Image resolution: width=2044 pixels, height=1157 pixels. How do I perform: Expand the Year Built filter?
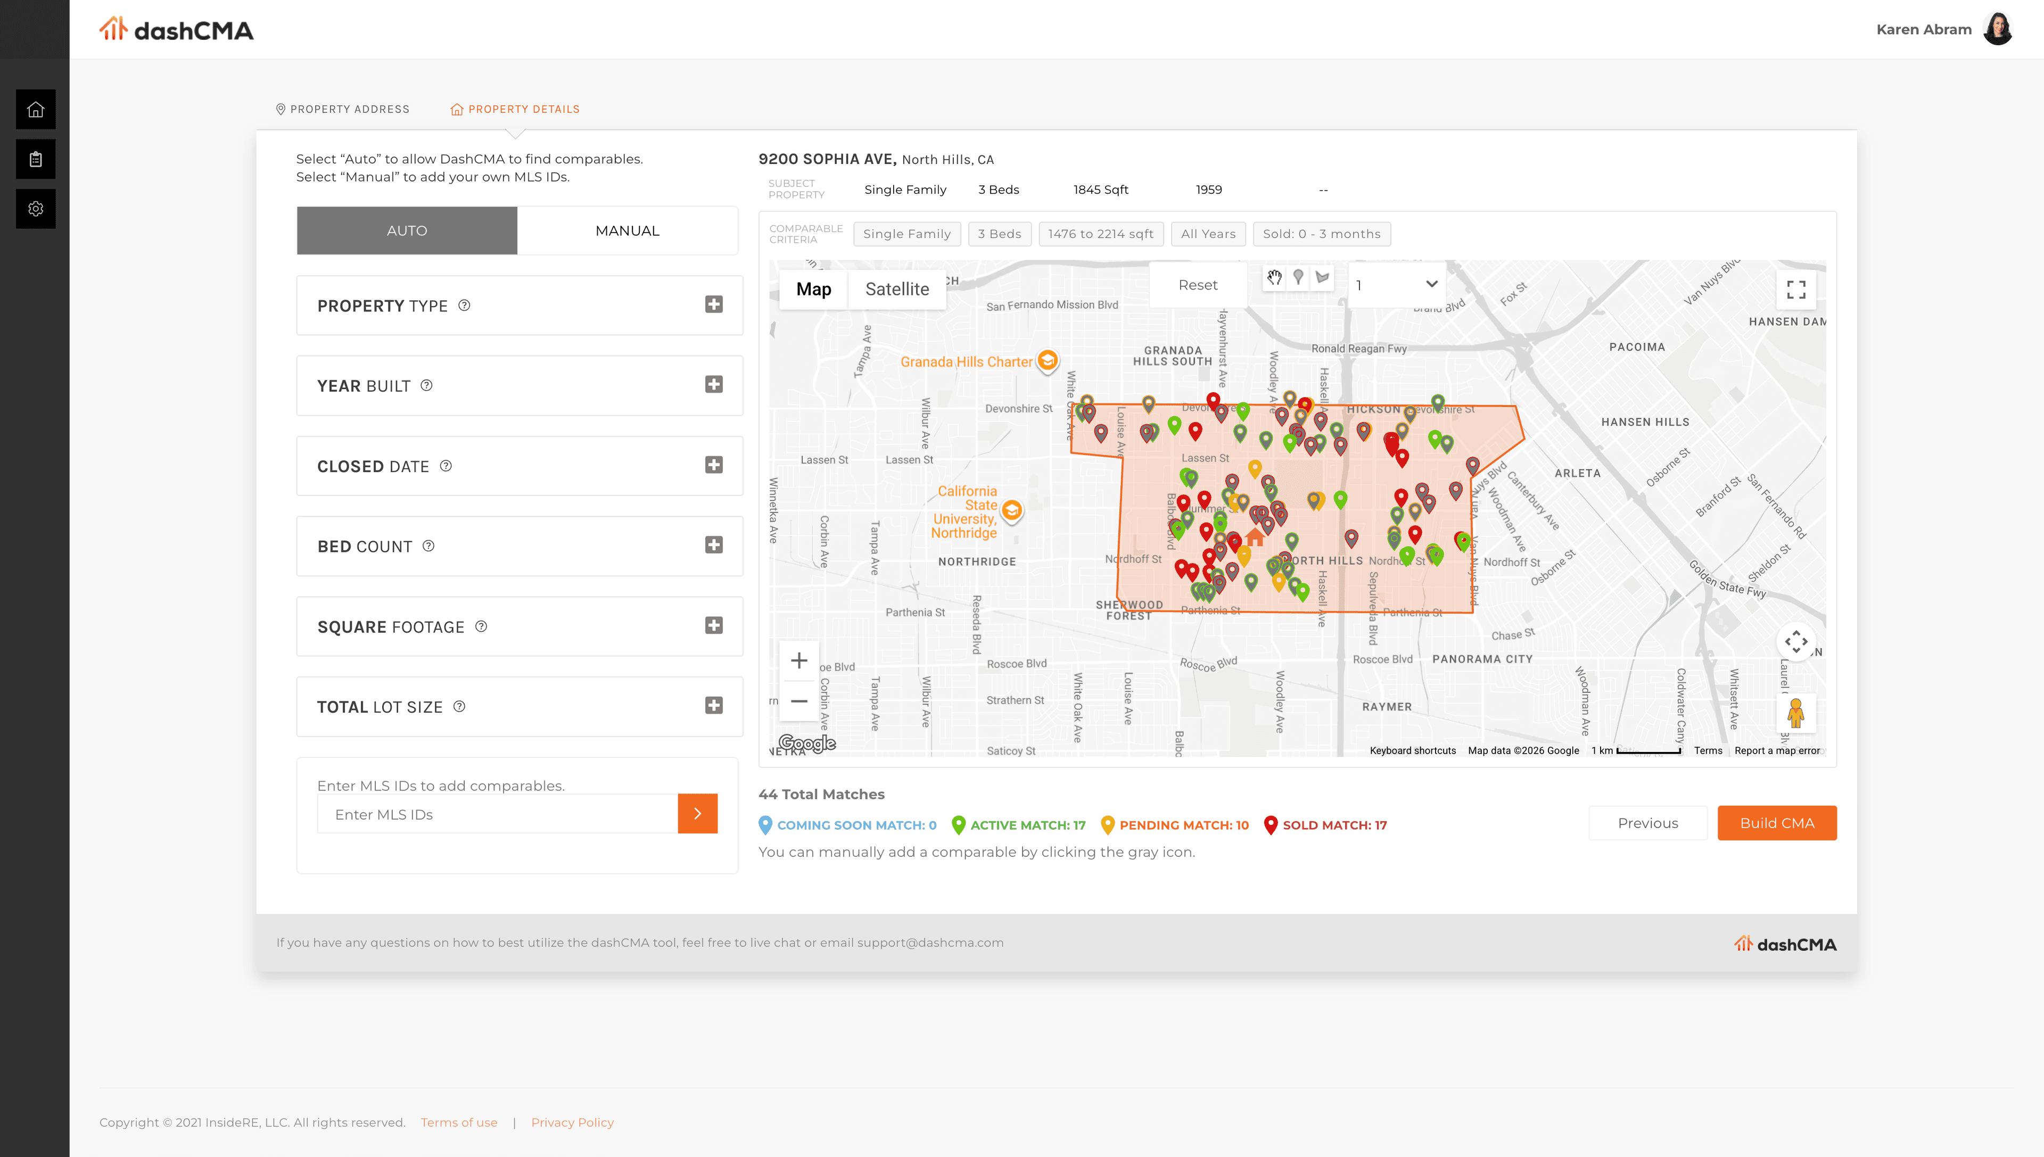click(x=714, y=385)
